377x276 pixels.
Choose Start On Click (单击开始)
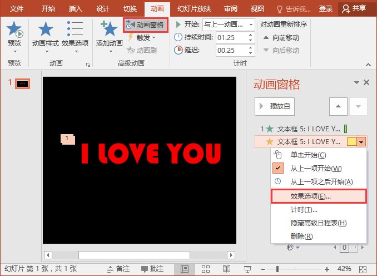pos(319,155)
